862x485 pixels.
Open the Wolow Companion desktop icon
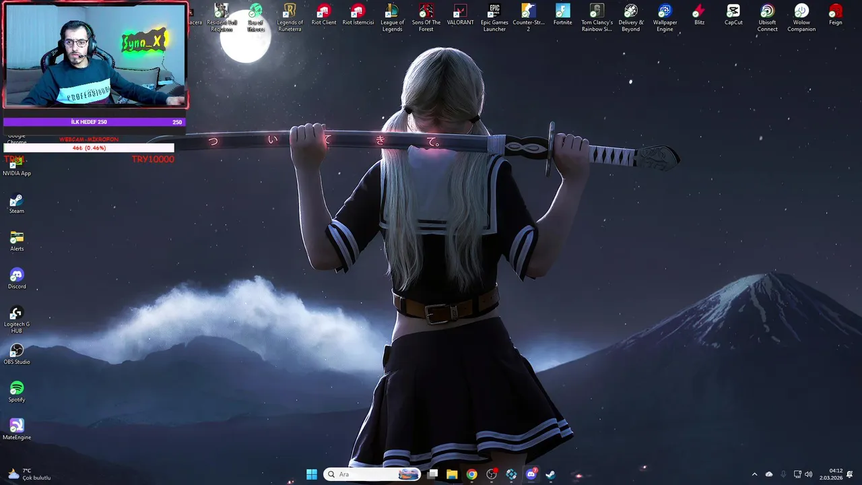coord(801,18)
